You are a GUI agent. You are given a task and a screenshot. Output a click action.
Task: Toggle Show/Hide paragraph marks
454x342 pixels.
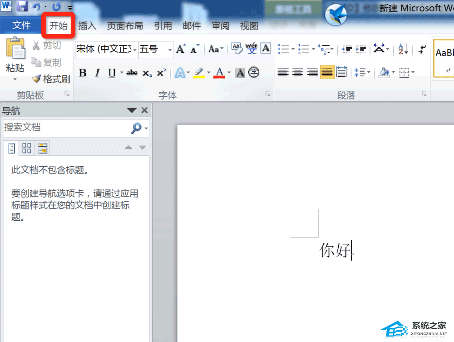point(421,50)
